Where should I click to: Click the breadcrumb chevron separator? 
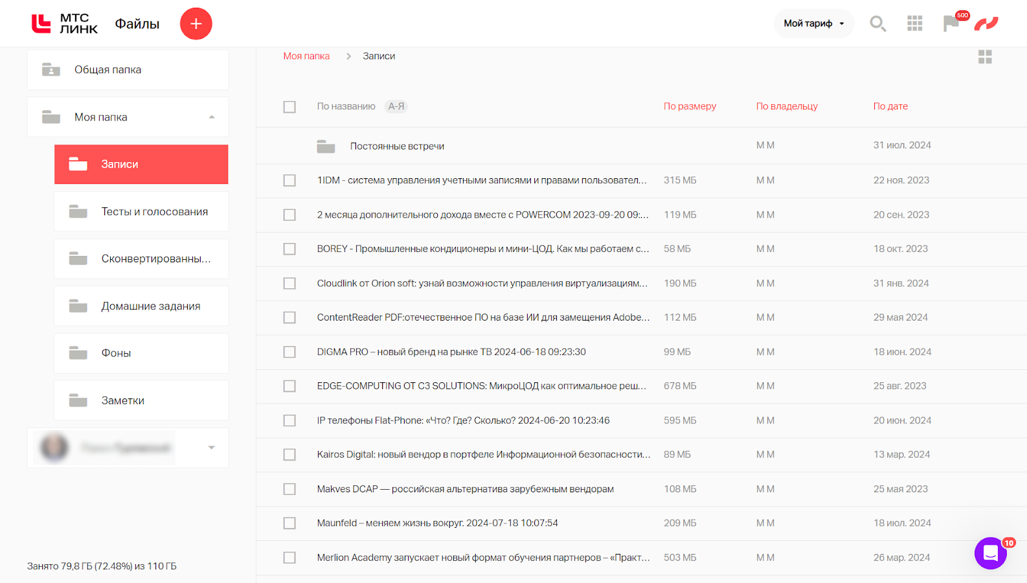coord(348,56)
